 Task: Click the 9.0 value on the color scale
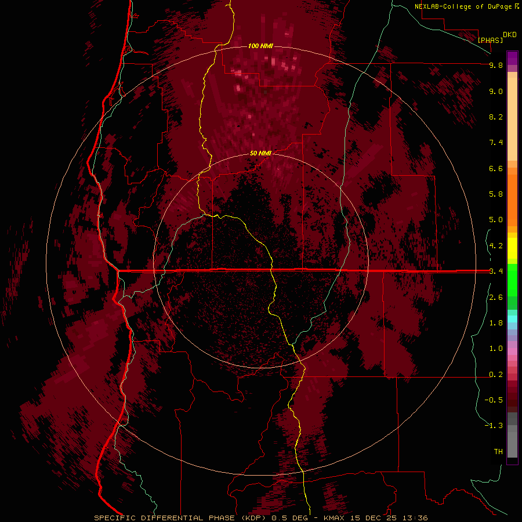[496, 91]
